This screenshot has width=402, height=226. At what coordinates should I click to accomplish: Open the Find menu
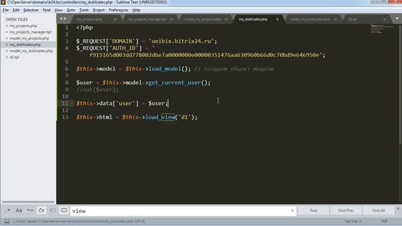46,10
